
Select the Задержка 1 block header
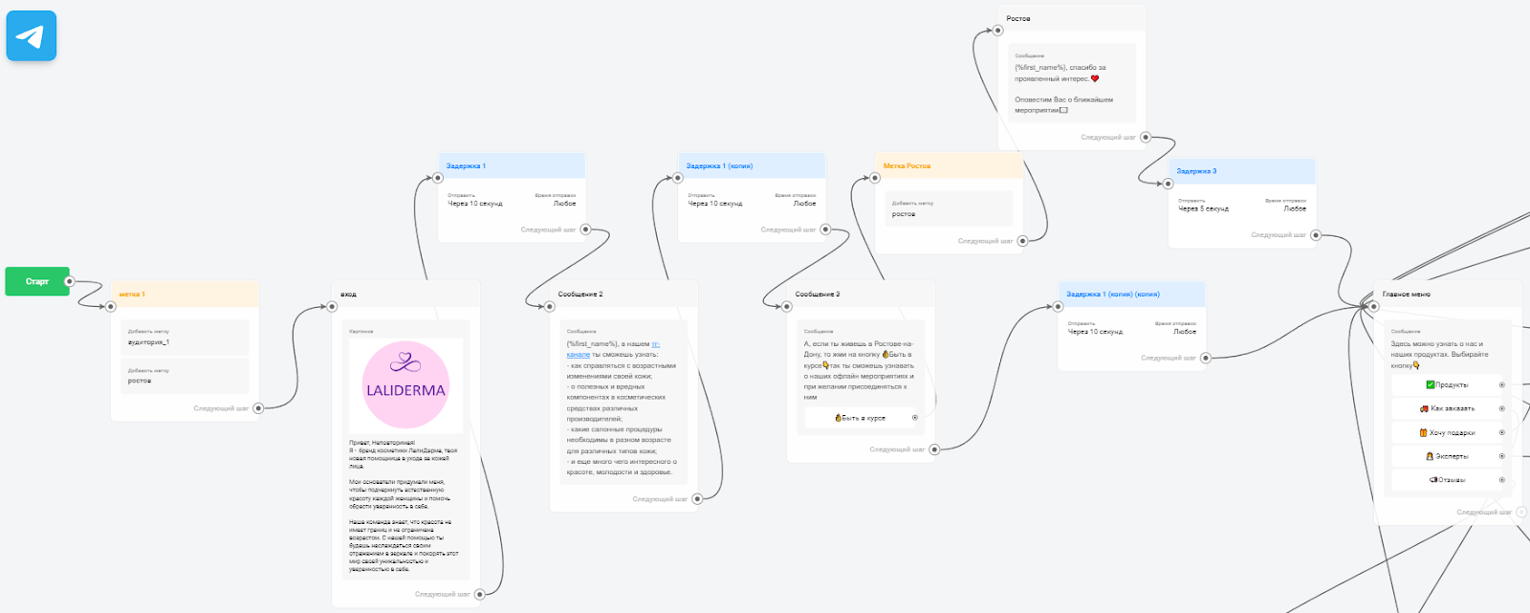511,166
